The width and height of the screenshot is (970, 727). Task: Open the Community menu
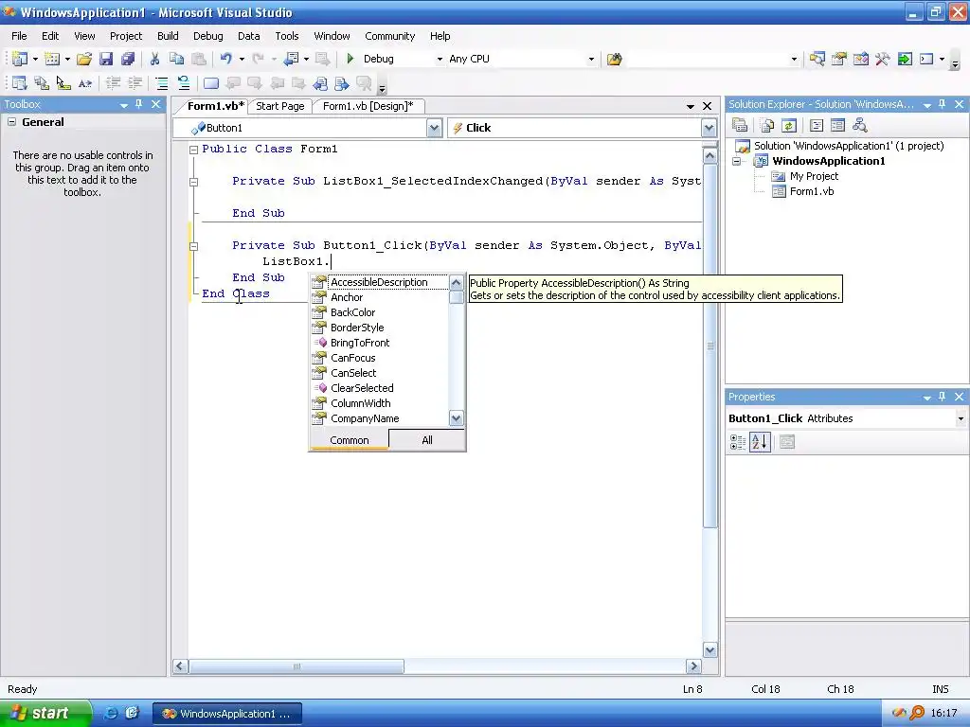[389, 36]
